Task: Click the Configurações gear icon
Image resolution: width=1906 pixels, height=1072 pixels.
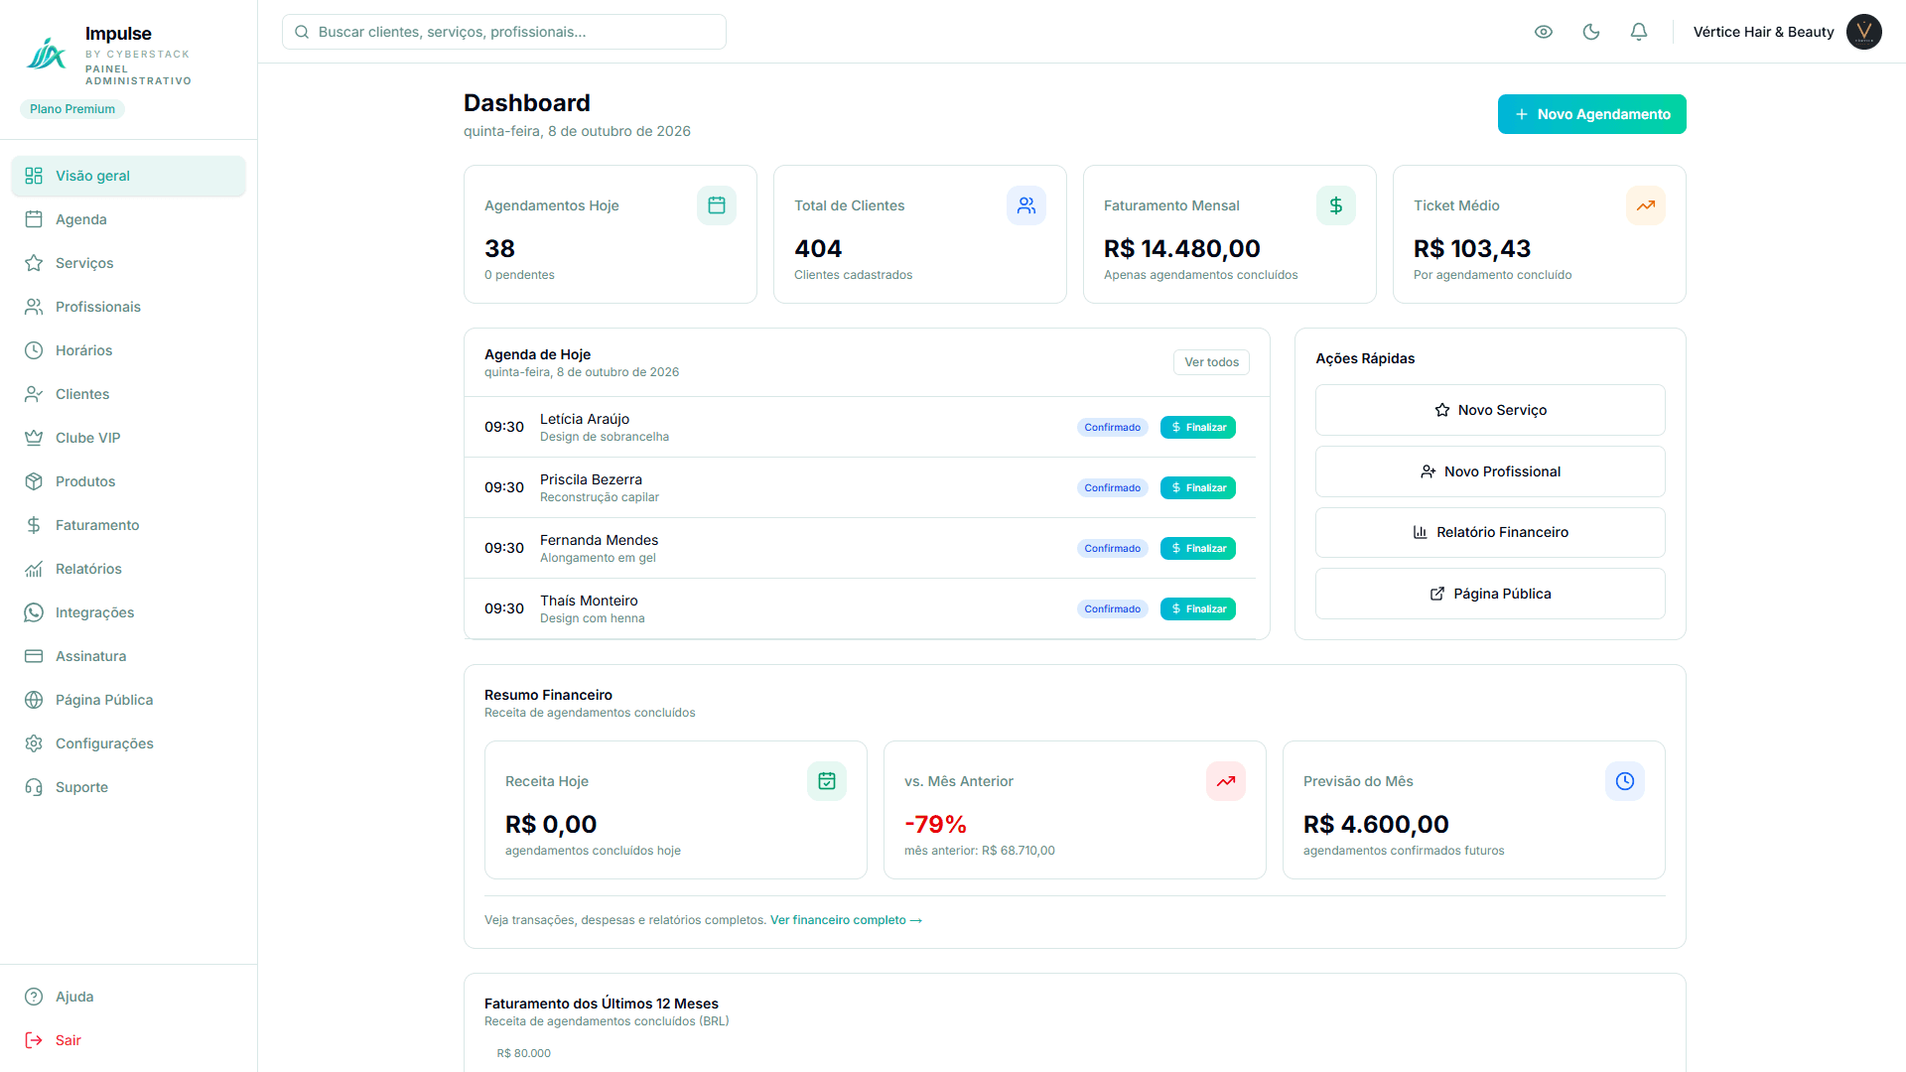Action: click(34, 743)
